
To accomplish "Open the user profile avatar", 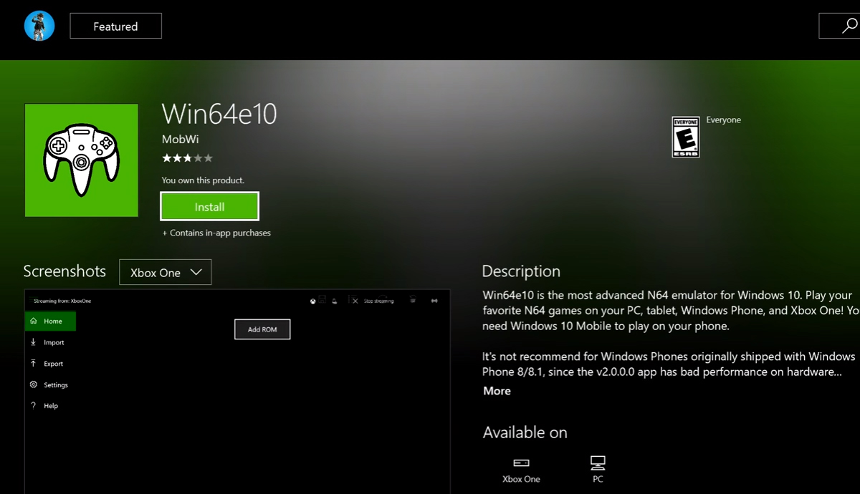I will [x=39, y=26].
